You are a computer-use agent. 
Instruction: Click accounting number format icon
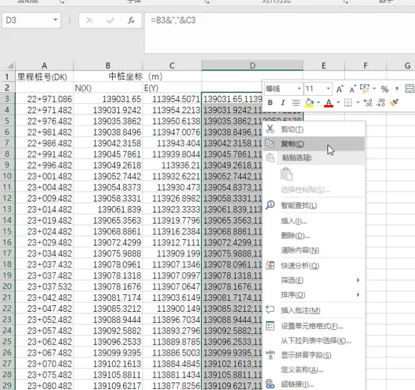click(365, 89)
